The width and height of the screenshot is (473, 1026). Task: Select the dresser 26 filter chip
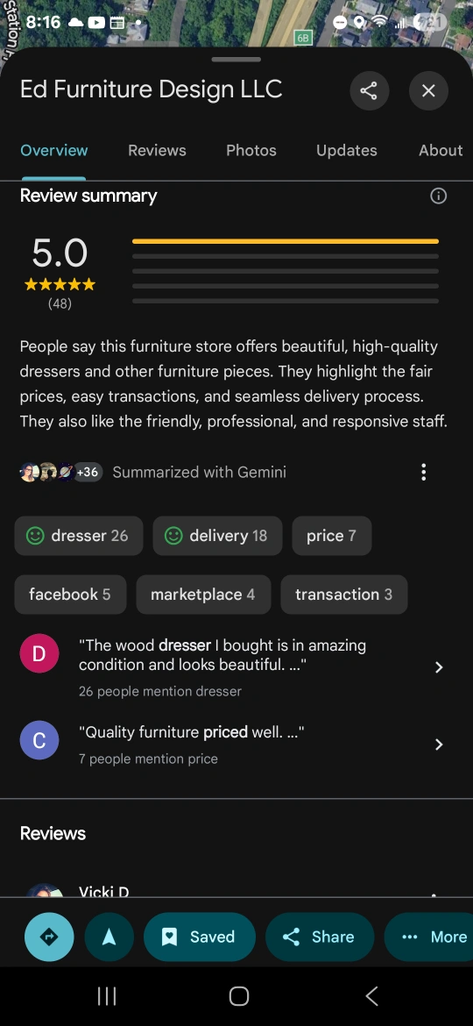point(79,536)
